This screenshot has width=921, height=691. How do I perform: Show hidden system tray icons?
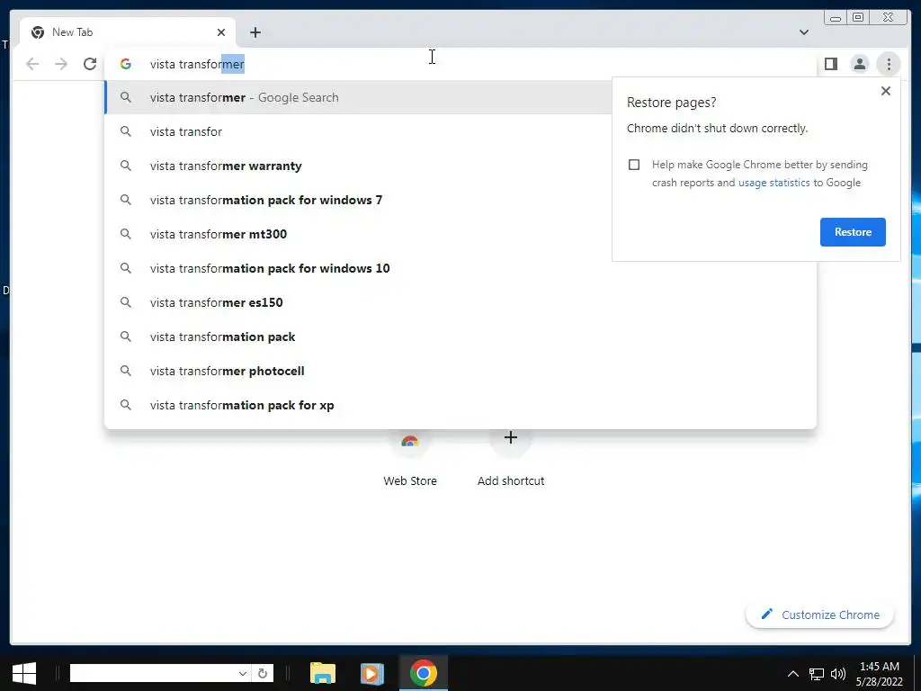[793, 673]
